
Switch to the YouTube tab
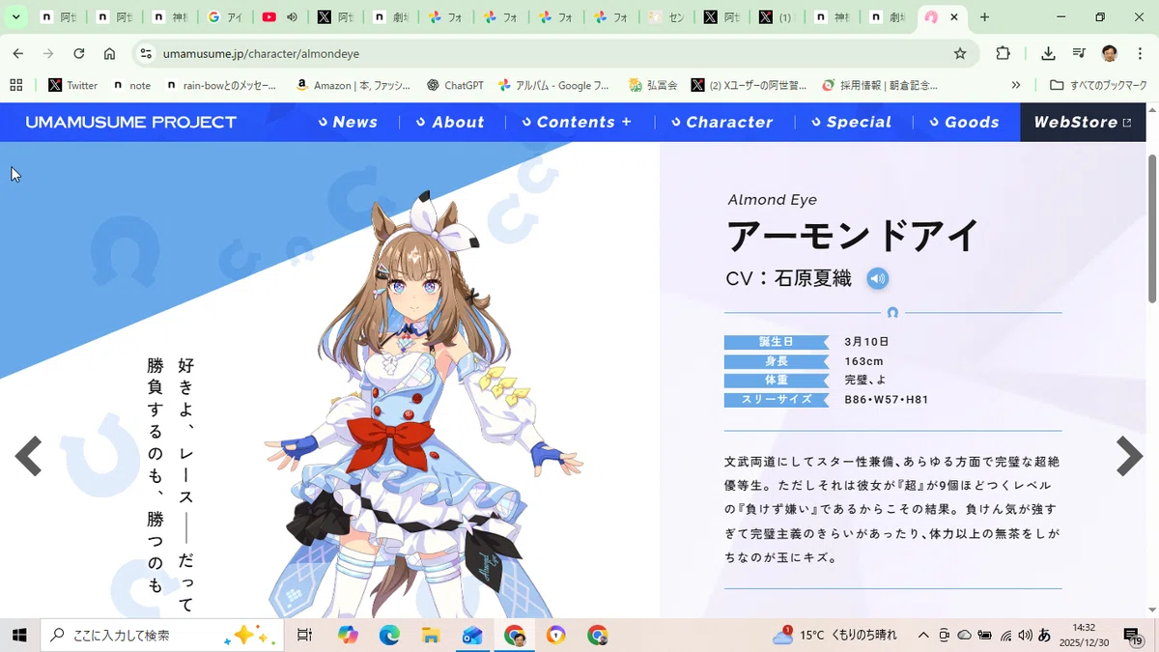pyautogui.click(x=280, y=17)
